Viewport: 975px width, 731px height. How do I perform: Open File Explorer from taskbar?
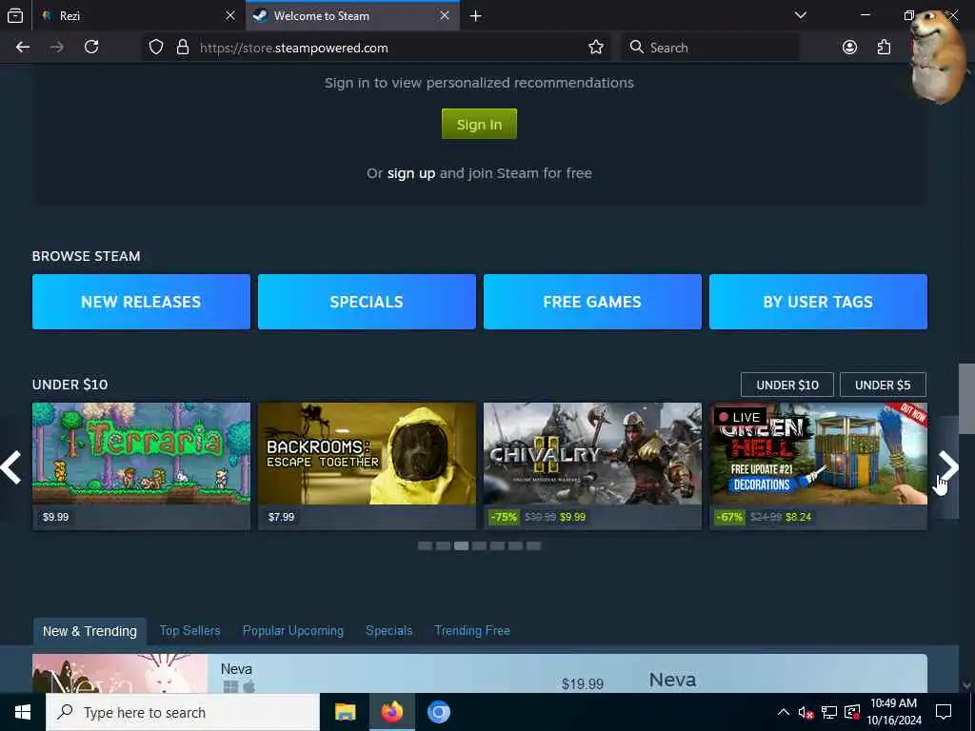345,712
